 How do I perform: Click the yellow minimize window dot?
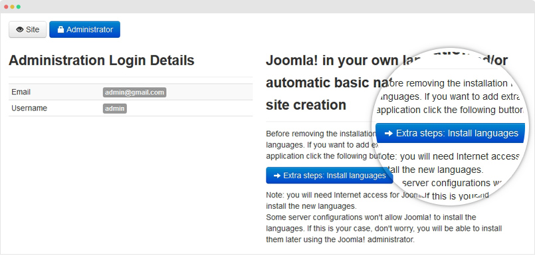tap(12, 7)
